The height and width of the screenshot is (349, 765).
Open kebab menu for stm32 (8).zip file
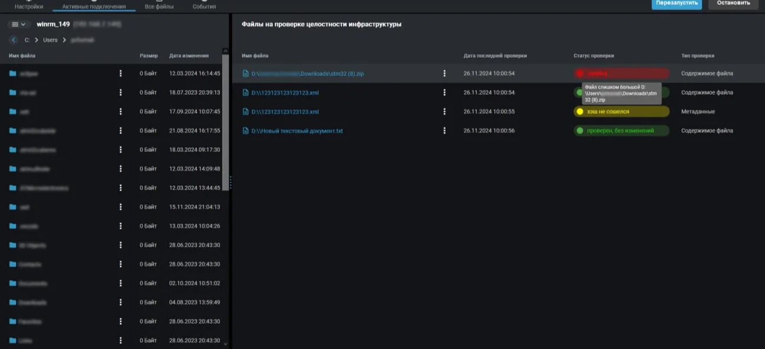(444, 74)
